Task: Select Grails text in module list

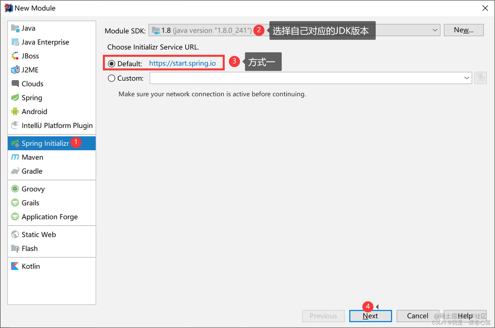Action: (30, 203)
